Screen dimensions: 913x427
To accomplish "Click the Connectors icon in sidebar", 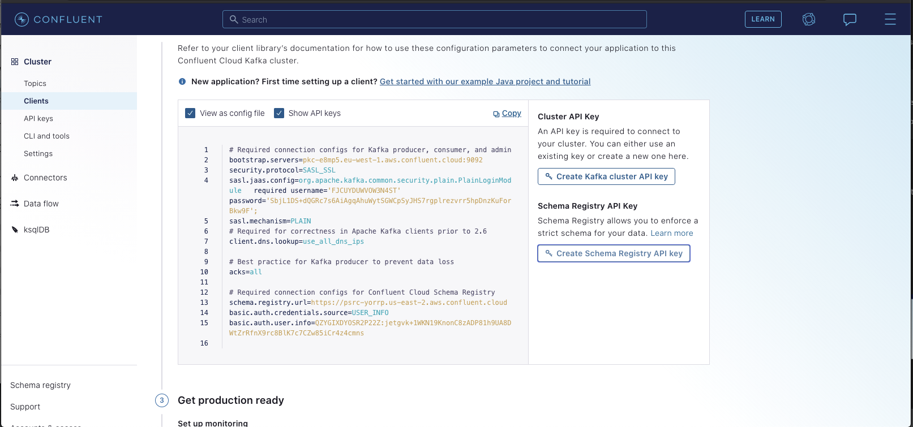I will [15, 178].
